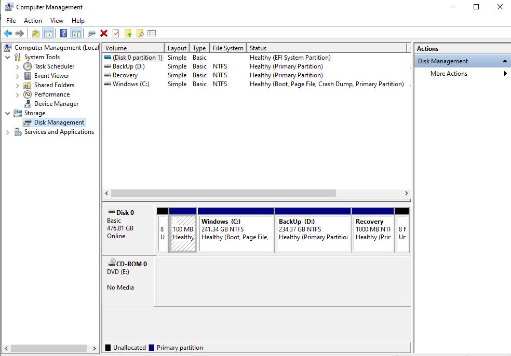Screen dimensions: 511x356
Task: Sort by the Status column header
Action: (x=327, y=48)
